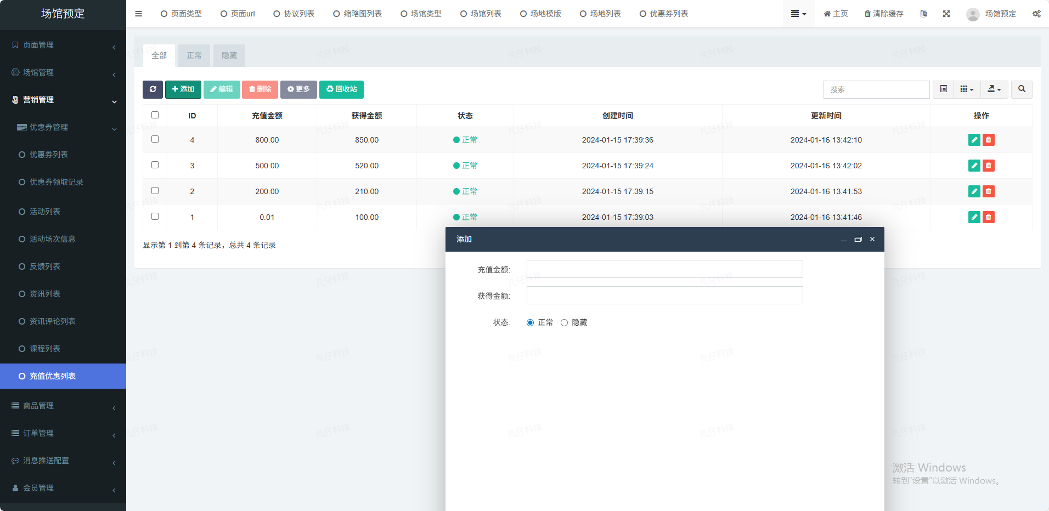
Task: Select the 隐藏 radio button in dialog
Action: coord(564,323)
